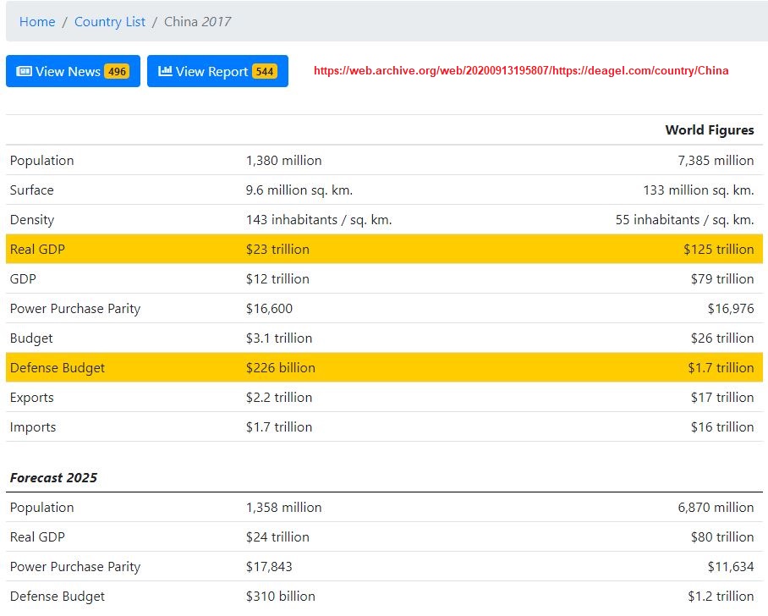The height and width of the screenshot is (616, 768).
Task: Click the 496 news count badge
Action: coord(117,72)
